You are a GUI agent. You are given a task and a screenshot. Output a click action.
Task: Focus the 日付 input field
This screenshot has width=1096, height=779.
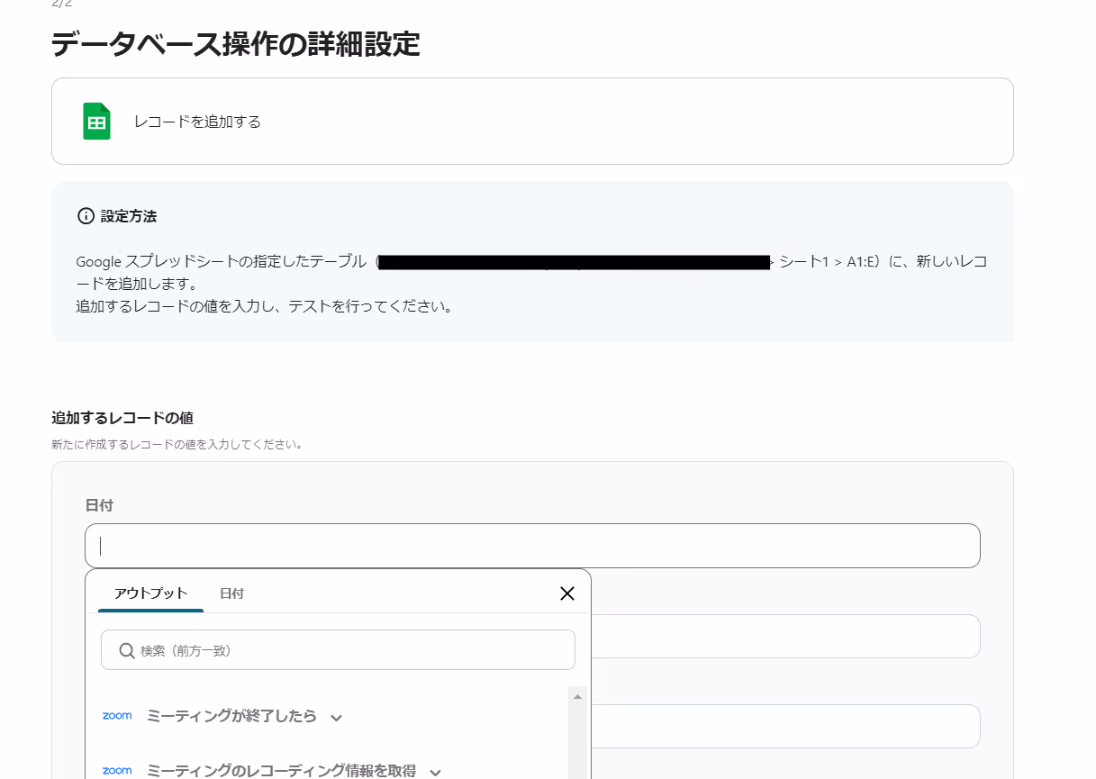(x=532, y=546)
